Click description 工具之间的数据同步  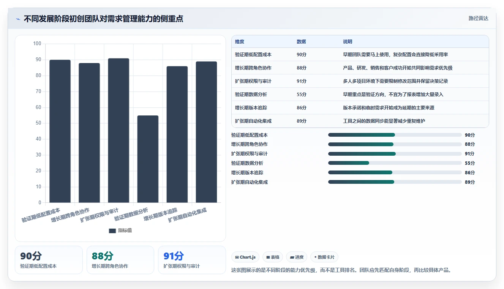coord(384,121)
